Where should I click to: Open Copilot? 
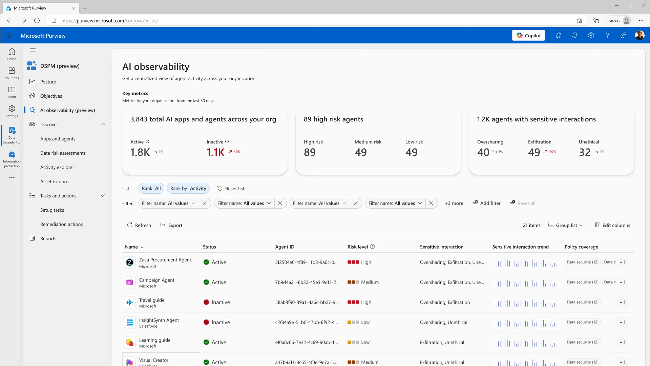pos(528,35)
